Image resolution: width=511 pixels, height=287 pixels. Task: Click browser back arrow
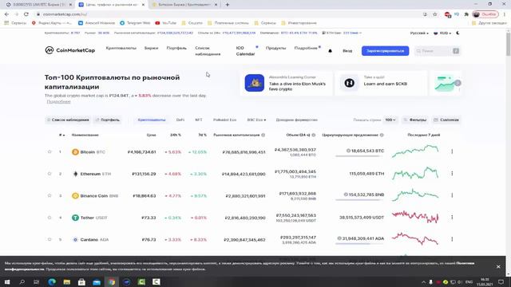pos(7,14)
